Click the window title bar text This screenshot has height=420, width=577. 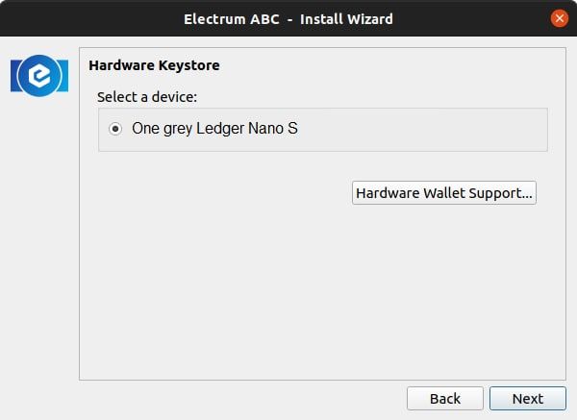pyautogui.click(x=288, y=18)
